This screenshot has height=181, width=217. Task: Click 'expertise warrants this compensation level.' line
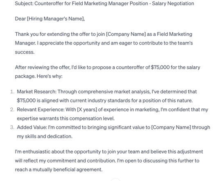click(66, 118)
